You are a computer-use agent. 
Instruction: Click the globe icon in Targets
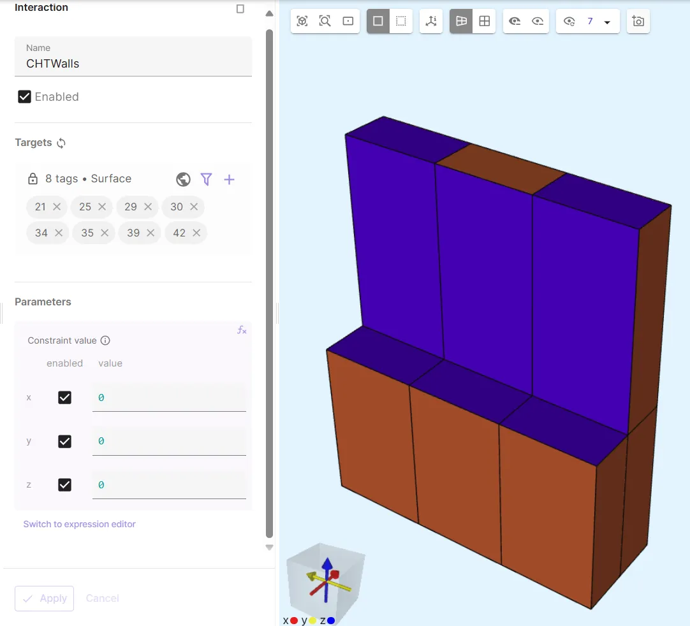pyautogui.click(x=183, y=180)
